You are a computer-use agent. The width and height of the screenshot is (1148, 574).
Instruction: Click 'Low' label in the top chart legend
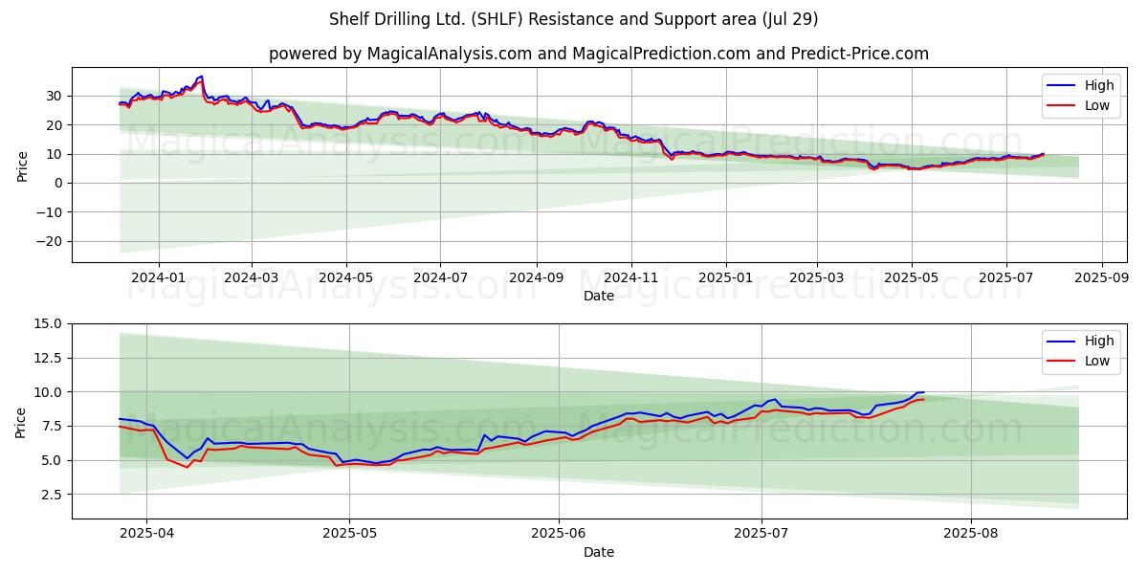tap(1097, 106)
